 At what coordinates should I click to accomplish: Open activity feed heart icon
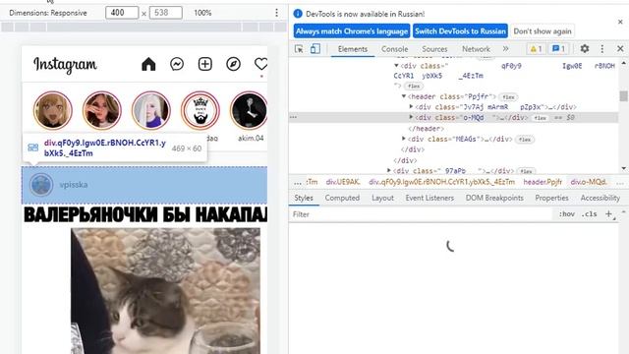coord(260,64)
